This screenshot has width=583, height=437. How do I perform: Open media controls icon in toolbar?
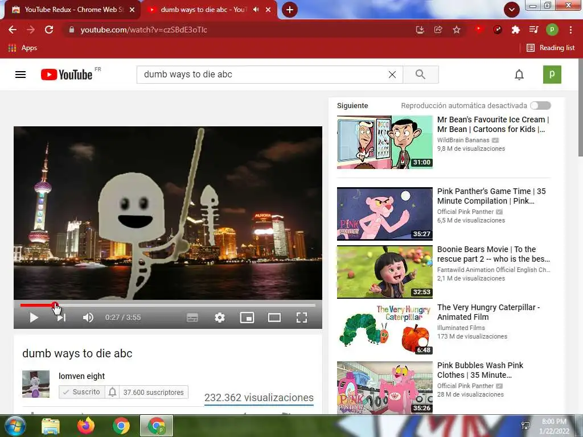[x=533, y=30]
